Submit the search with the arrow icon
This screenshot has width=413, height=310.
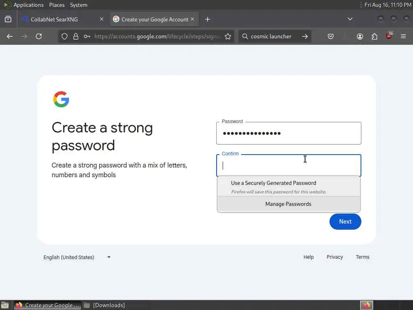pos(305,36)
